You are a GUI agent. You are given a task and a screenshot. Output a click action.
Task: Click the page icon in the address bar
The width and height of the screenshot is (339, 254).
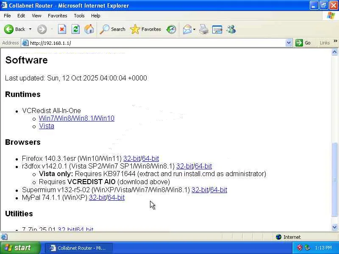[x=25, y=43]
